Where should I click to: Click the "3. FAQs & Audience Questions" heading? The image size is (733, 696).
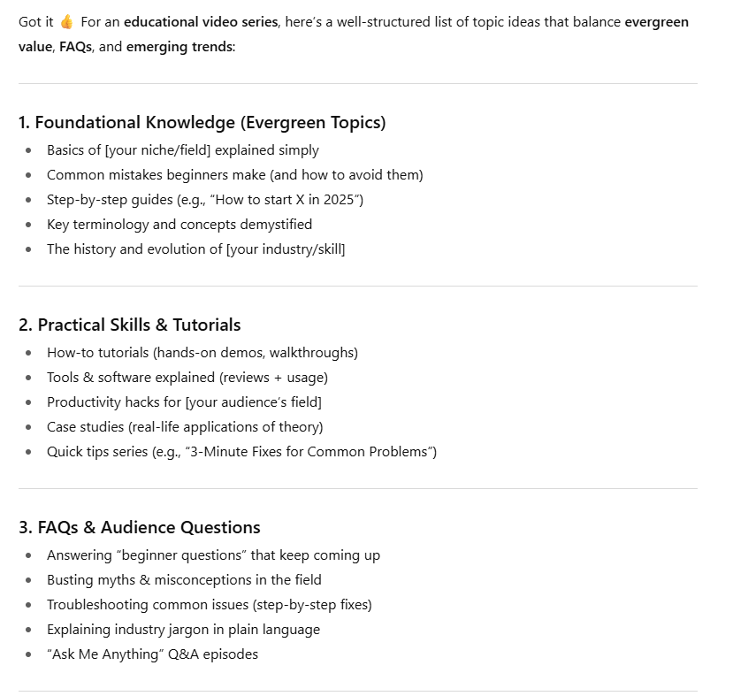139,528
